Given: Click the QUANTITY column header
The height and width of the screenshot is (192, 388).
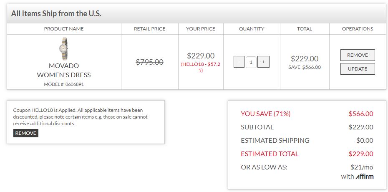Looking at the screenshot, I should (x=252, y=29).
